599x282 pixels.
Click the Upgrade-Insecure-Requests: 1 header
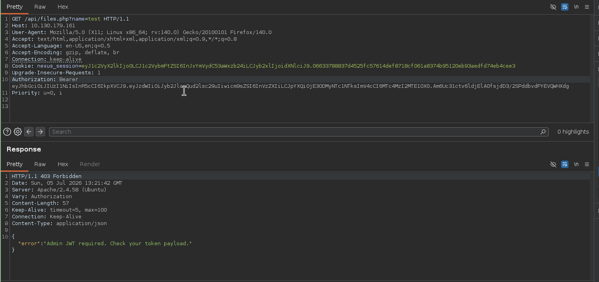[56, 73]
